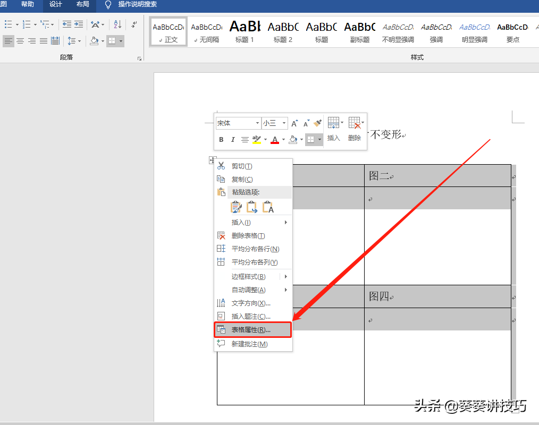539x425 pixels.
Task: Apply the 标题 1 style
Action: (x=245, y=32)
